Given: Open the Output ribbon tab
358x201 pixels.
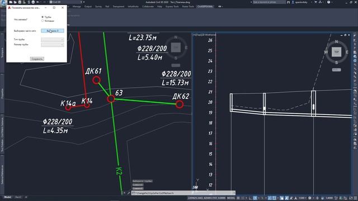Looking at the screenshot, I should [88, 7].
